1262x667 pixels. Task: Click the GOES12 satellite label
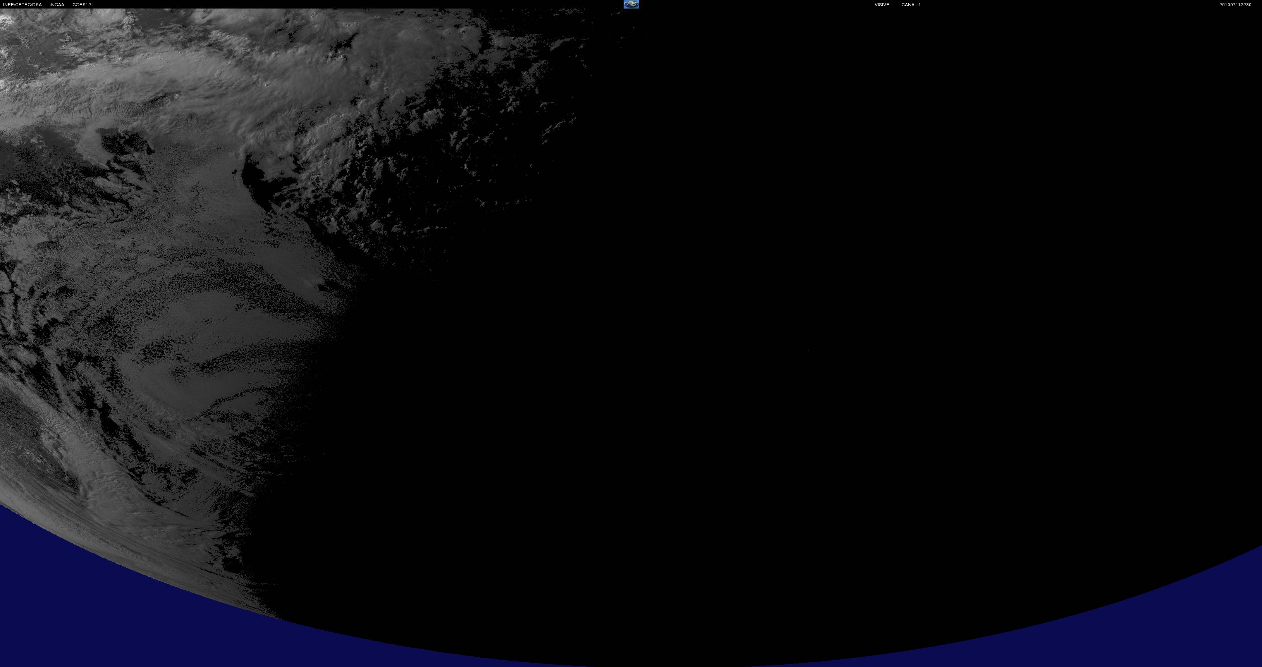tap(82, 5)
